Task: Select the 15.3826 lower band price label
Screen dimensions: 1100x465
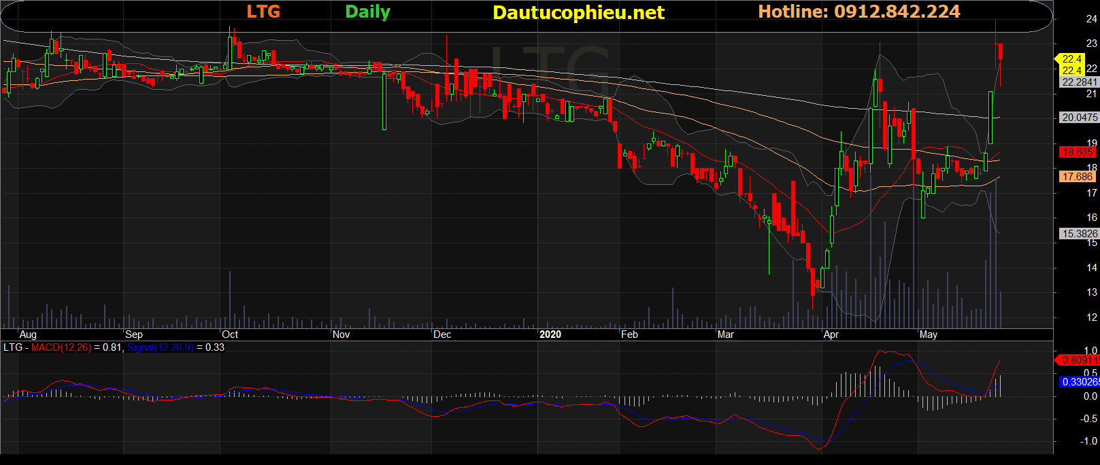Action: (1080, 234)
